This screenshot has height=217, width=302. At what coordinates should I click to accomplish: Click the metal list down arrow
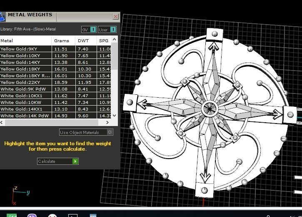pyautogui.click(x=114, y=116)
